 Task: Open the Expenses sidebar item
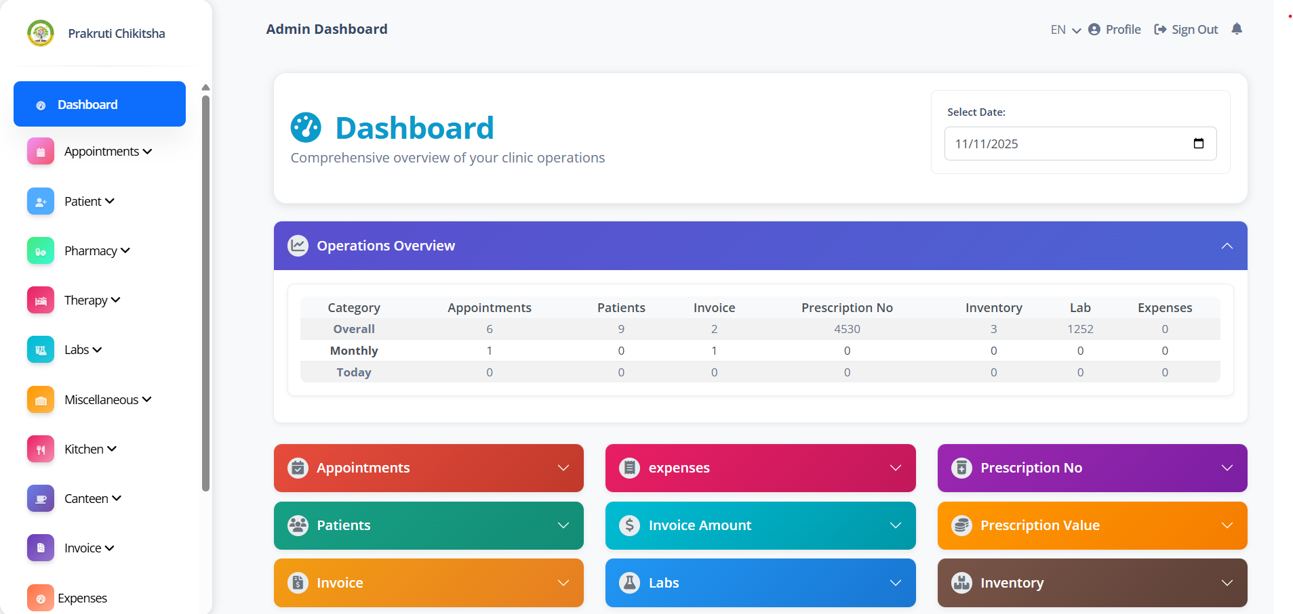tap(82, 598)
